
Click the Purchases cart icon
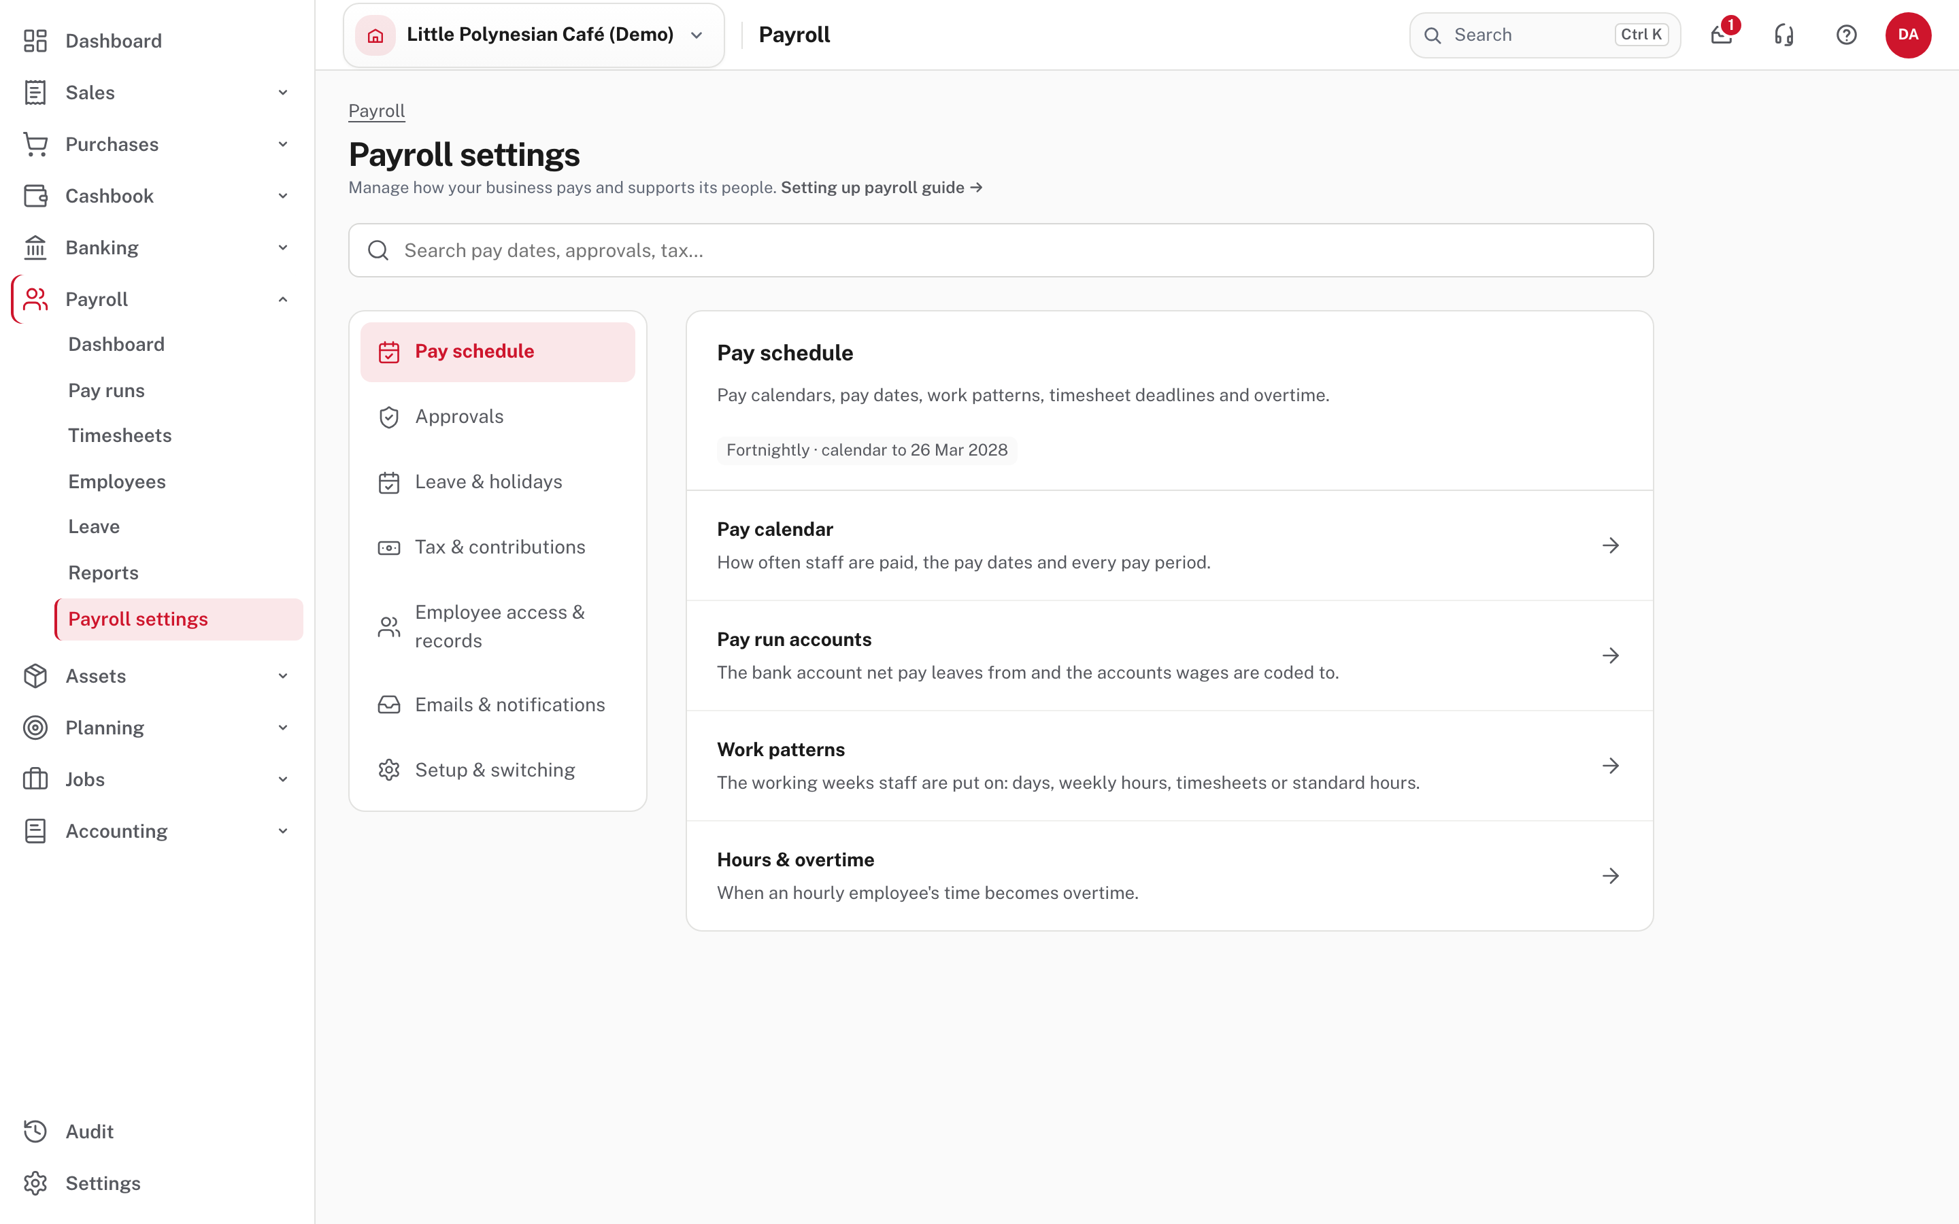tap(35, 144)
